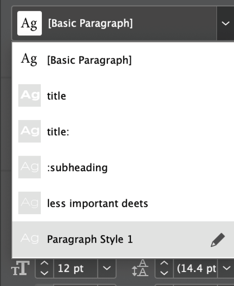Increase leading with up stepper arrow

[x=164, y=263]
